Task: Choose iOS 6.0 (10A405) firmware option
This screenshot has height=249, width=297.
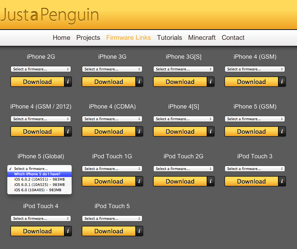Action: click(39, 190)
